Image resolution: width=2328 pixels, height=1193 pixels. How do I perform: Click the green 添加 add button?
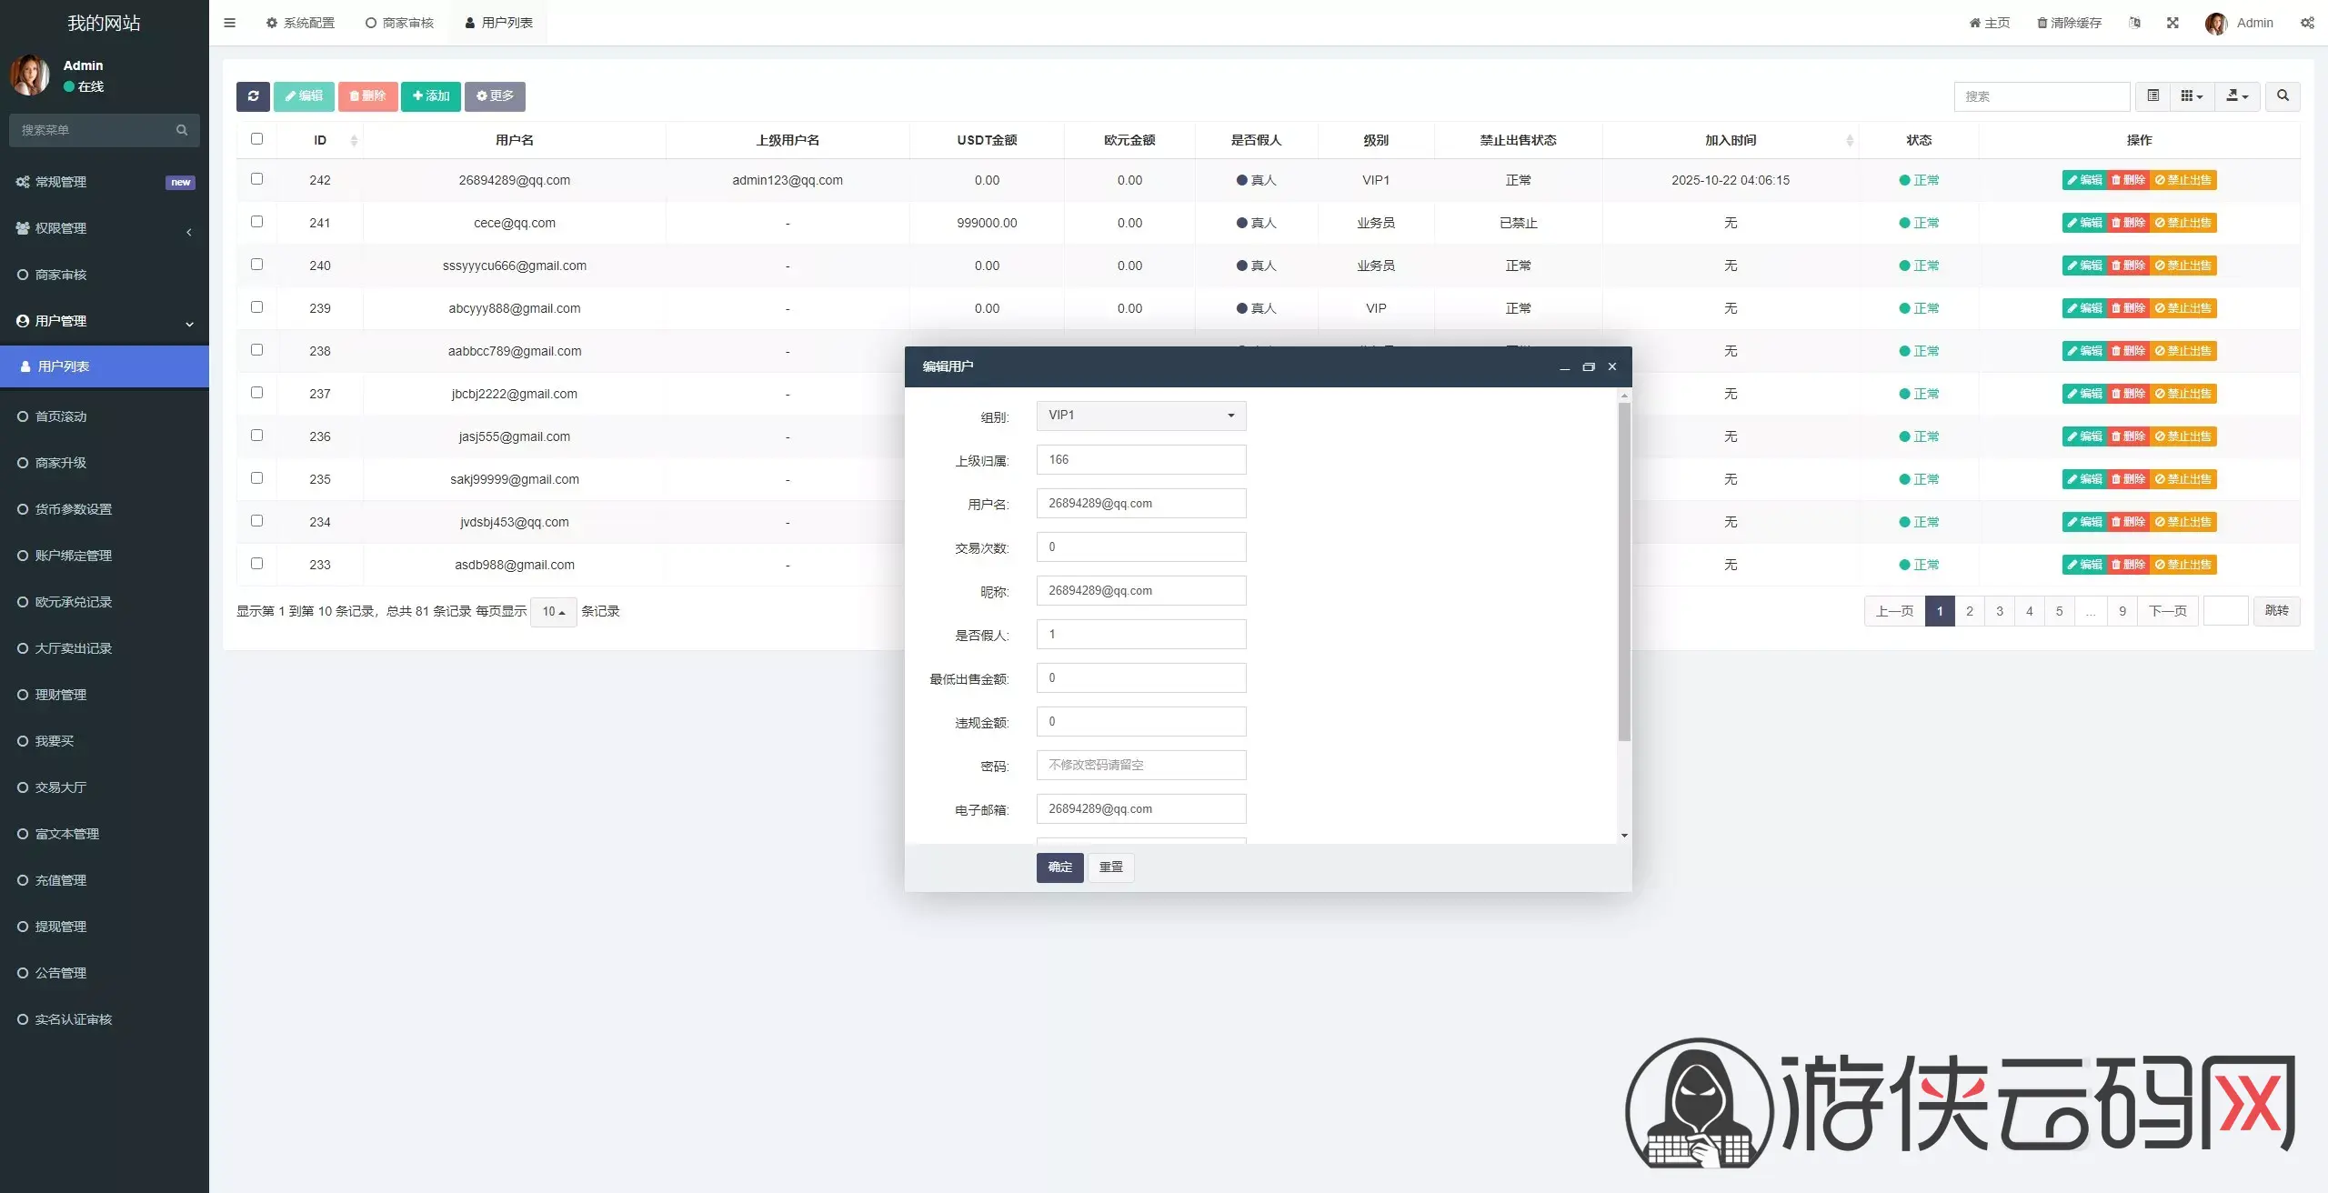click(431, 95)
